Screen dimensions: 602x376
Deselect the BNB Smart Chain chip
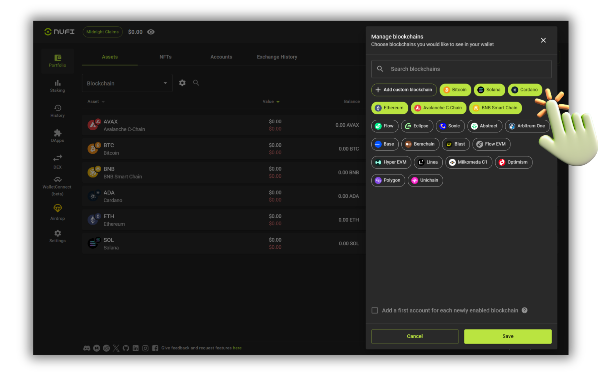pyautogui.click(x=495, y=108)
